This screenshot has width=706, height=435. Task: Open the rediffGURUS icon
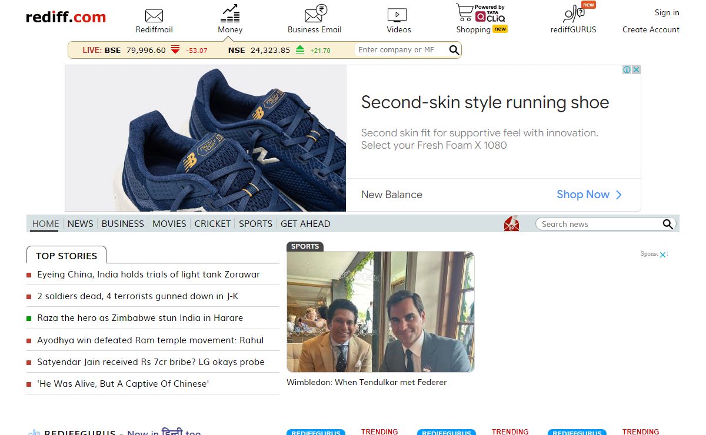tap(573, 14)
